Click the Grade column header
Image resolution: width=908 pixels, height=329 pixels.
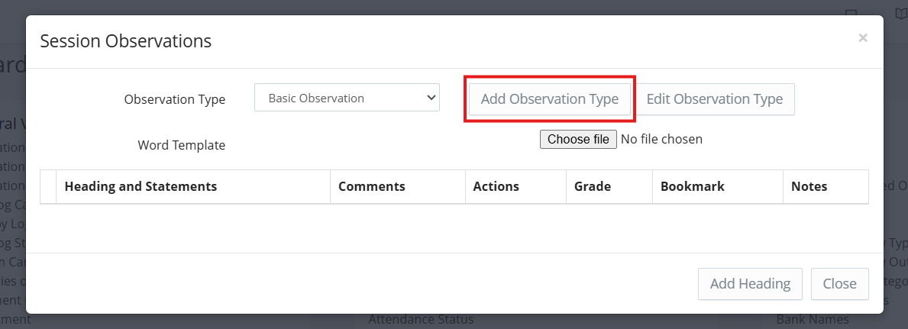tap(592, 186)
